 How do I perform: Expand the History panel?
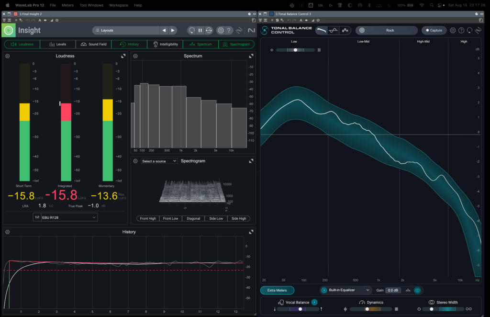[251, 232]
